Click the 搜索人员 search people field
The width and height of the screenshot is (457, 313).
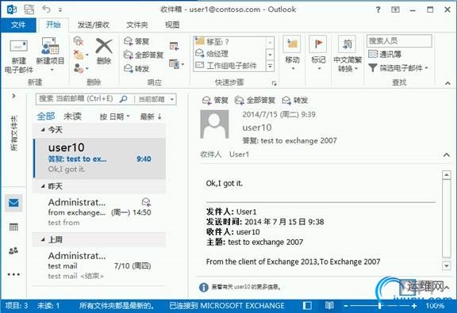click(399, 40)
